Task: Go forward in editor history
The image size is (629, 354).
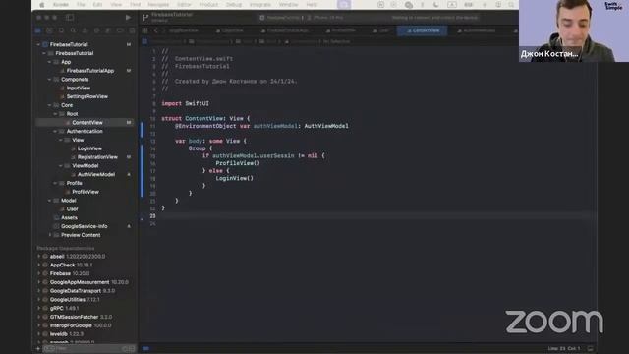Action: pos(163,30)
